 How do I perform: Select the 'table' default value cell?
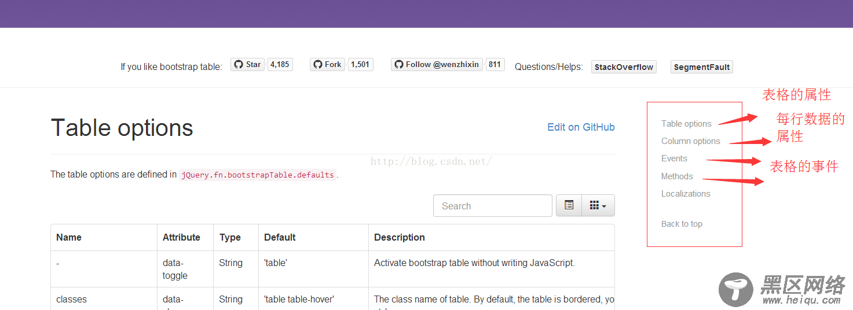313,269
